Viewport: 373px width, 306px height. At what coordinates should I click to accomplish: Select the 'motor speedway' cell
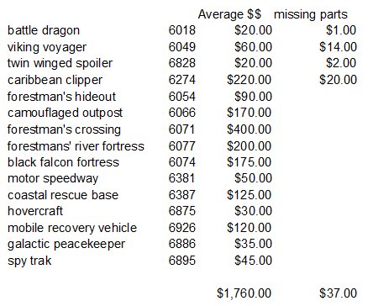53,179
